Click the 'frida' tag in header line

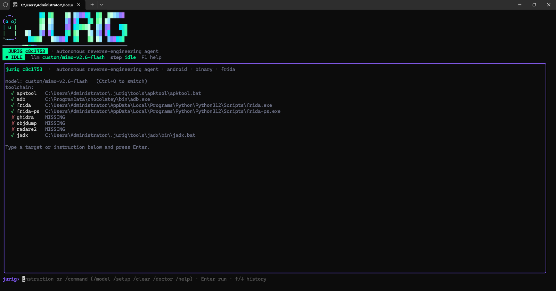[x=228, y=69]
